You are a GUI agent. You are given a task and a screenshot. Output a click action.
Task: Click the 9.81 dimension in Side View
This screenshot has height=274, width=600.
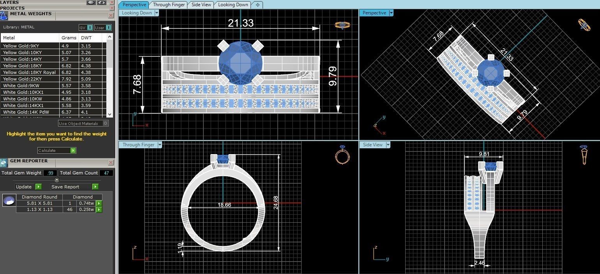[x=484, y=154]
